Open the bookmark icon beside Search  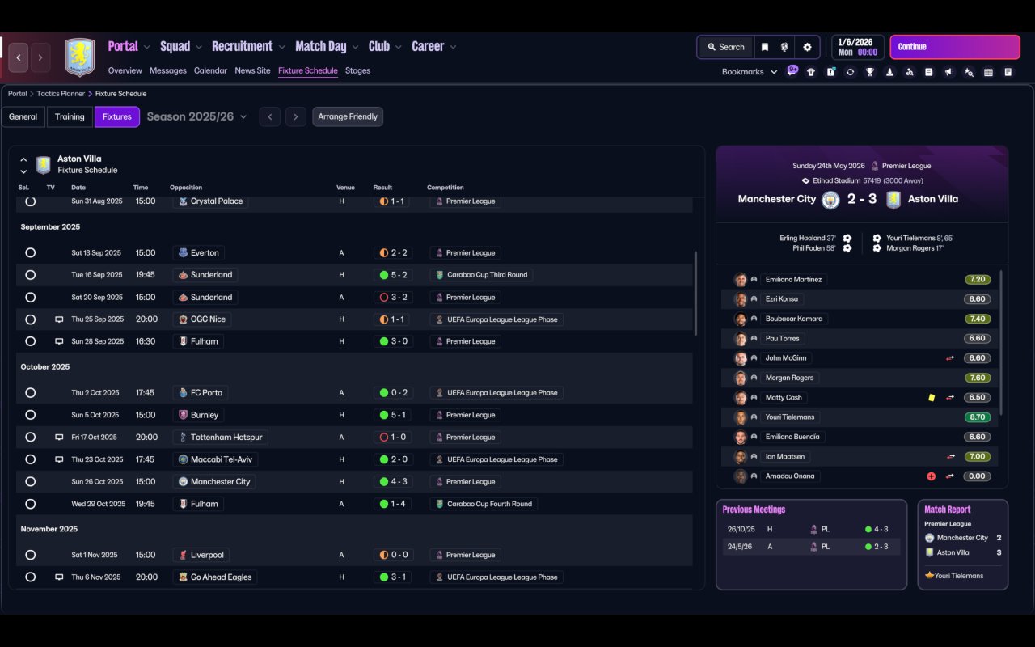(x=764, y=47)
